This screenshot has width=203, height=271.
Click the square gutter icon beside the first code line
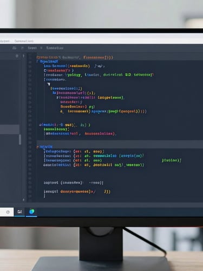pos(17,56)
